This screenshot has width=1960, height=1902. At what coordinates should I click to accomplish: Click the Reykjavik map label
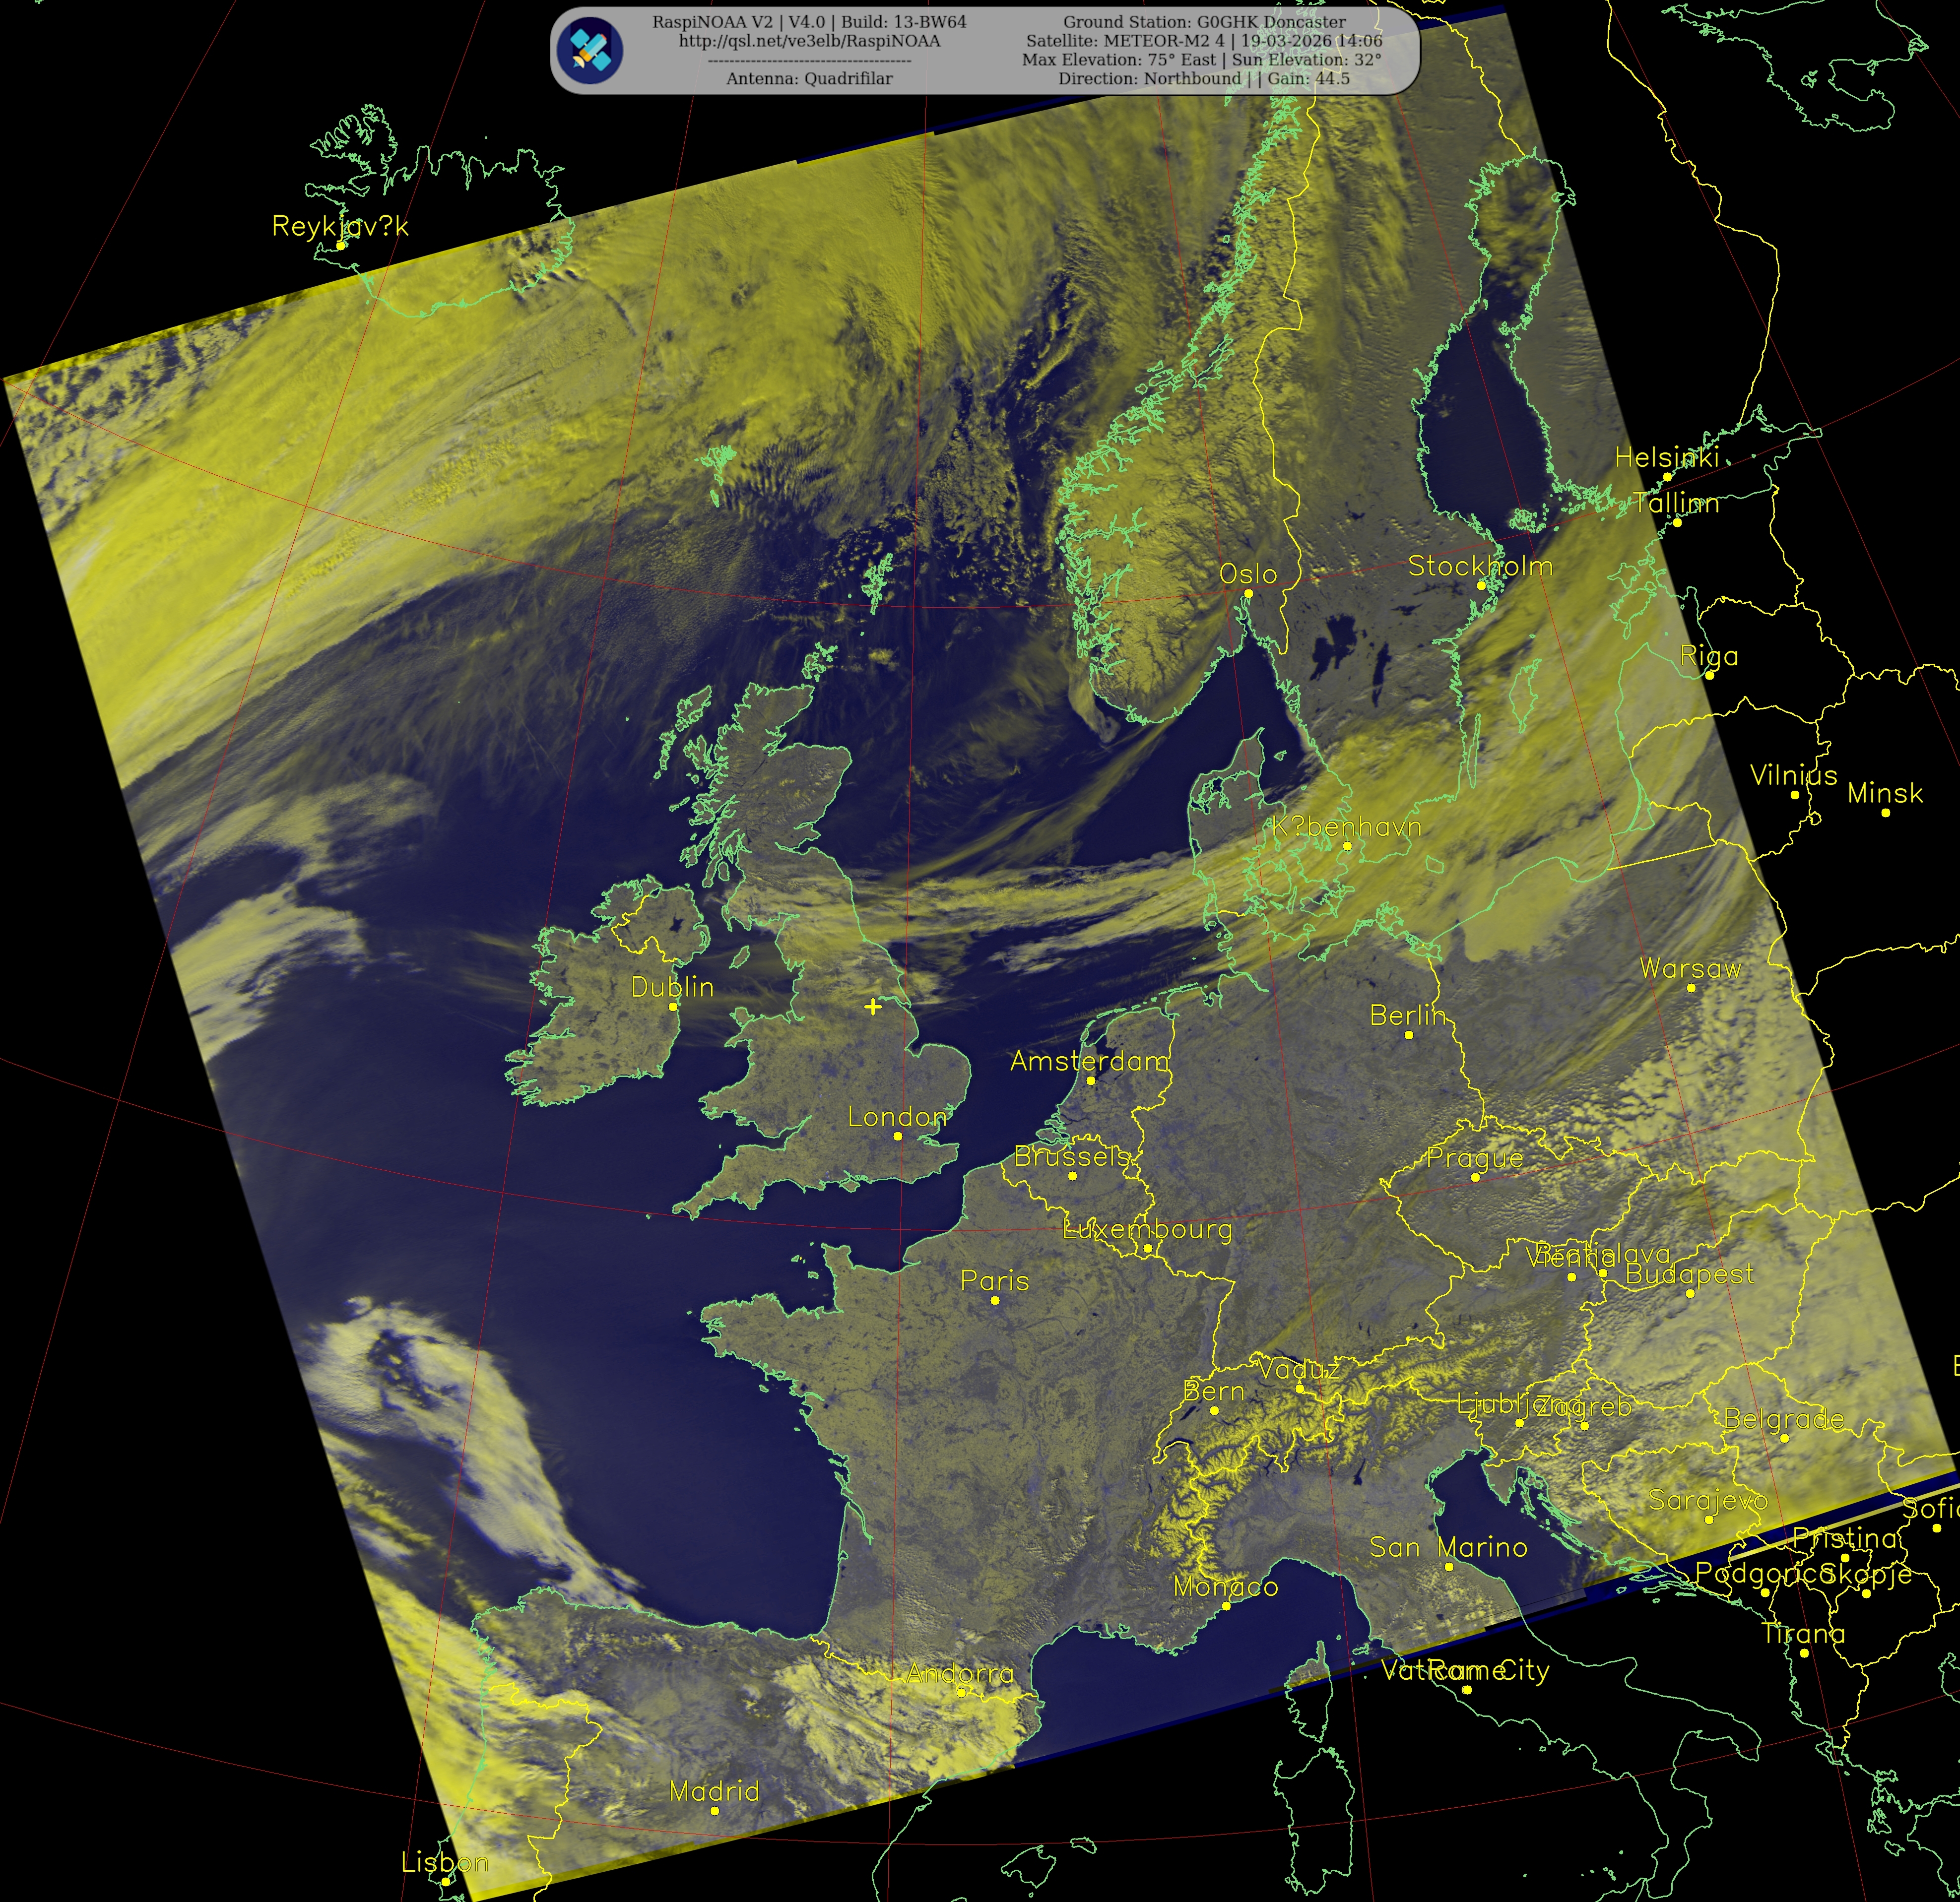340,226
